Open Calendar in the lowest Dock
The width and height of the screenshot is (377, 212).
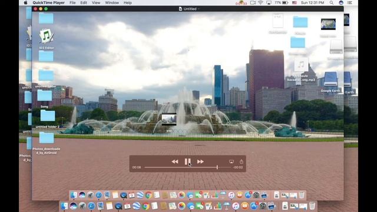(x=127, y=206)
